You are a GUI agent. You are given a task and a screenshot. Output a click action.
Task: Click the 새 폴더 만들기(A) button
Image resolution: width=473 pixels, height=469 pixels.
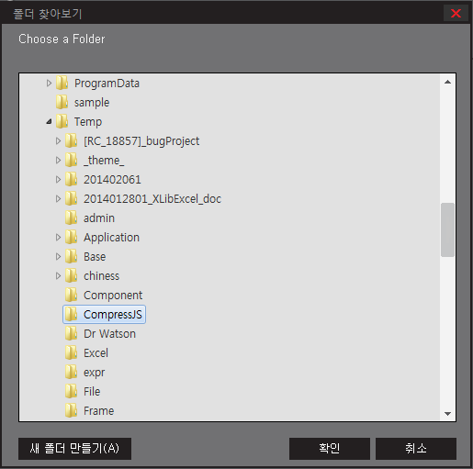(x=74, y=449)
